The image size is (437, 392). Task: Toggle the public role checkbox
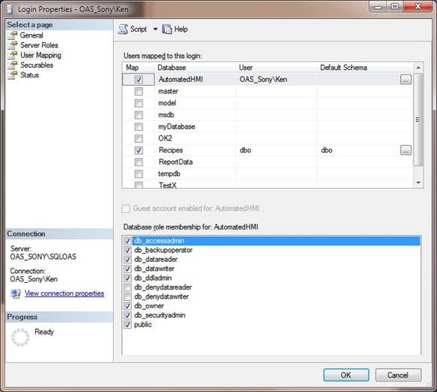pyautogui.click(x=127, y=324)
